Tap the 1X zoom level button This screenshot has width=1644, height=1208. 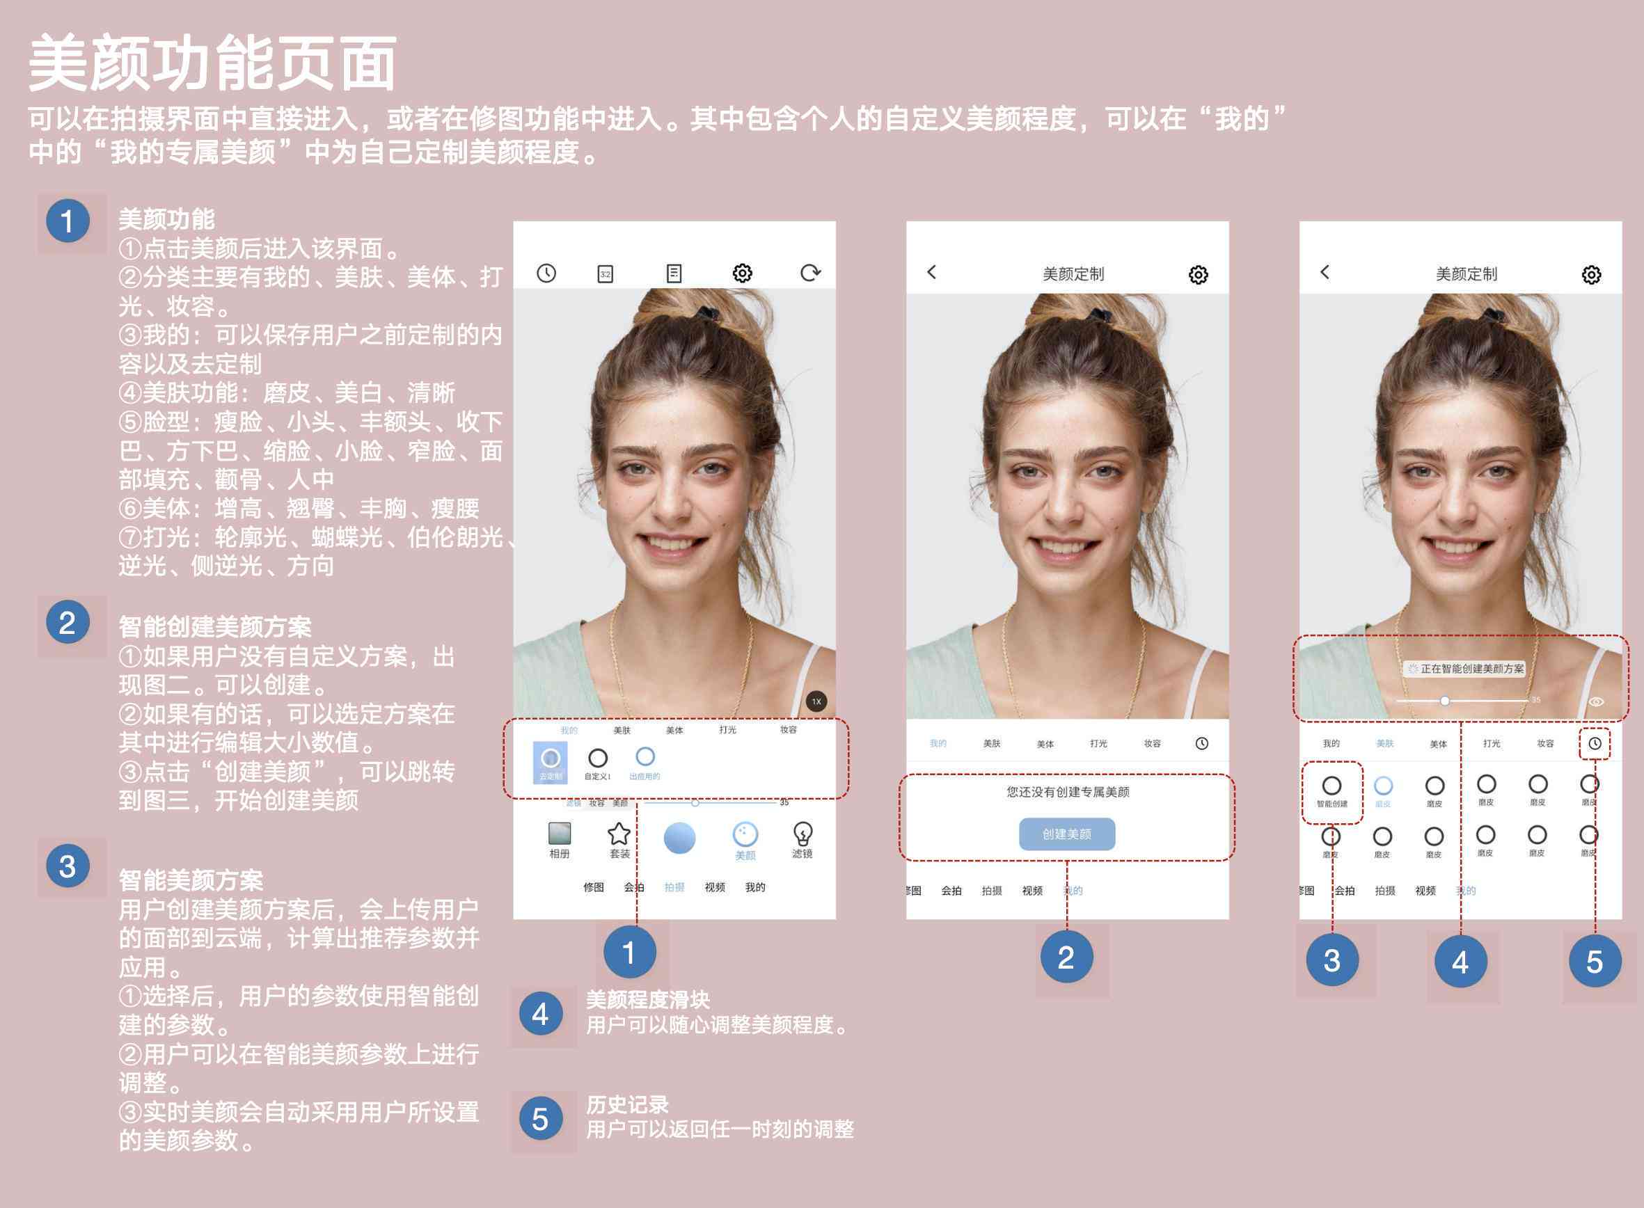click(x=816, y=701)
